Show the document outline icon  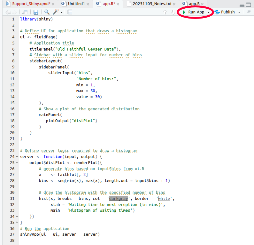point(249,12)
